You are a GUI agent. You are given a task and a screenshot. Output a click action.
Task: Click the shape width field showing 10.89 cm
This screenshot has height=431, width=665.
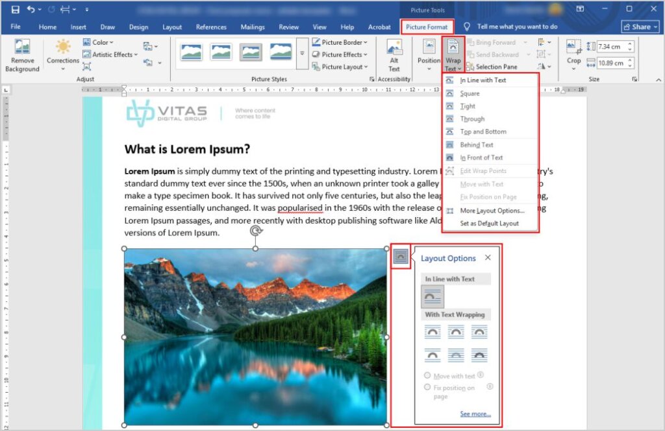pyautogui.click(x=610, y=63)
